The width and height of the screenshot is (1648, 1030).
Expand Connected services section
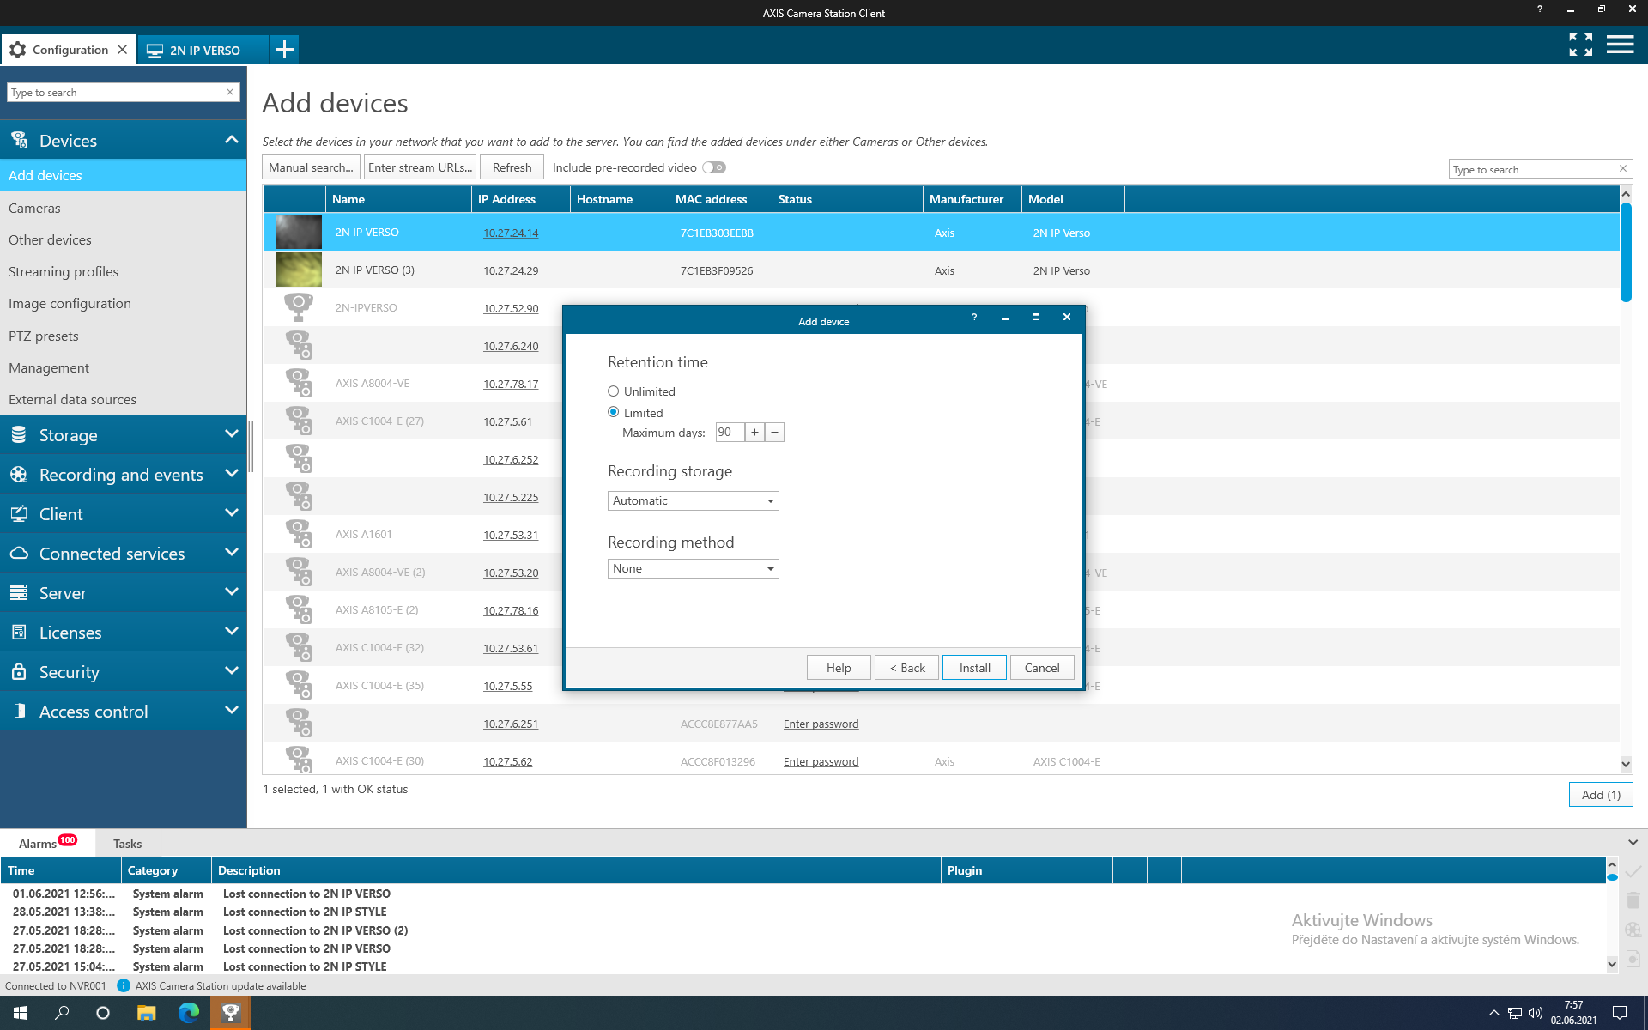(231, 553)
